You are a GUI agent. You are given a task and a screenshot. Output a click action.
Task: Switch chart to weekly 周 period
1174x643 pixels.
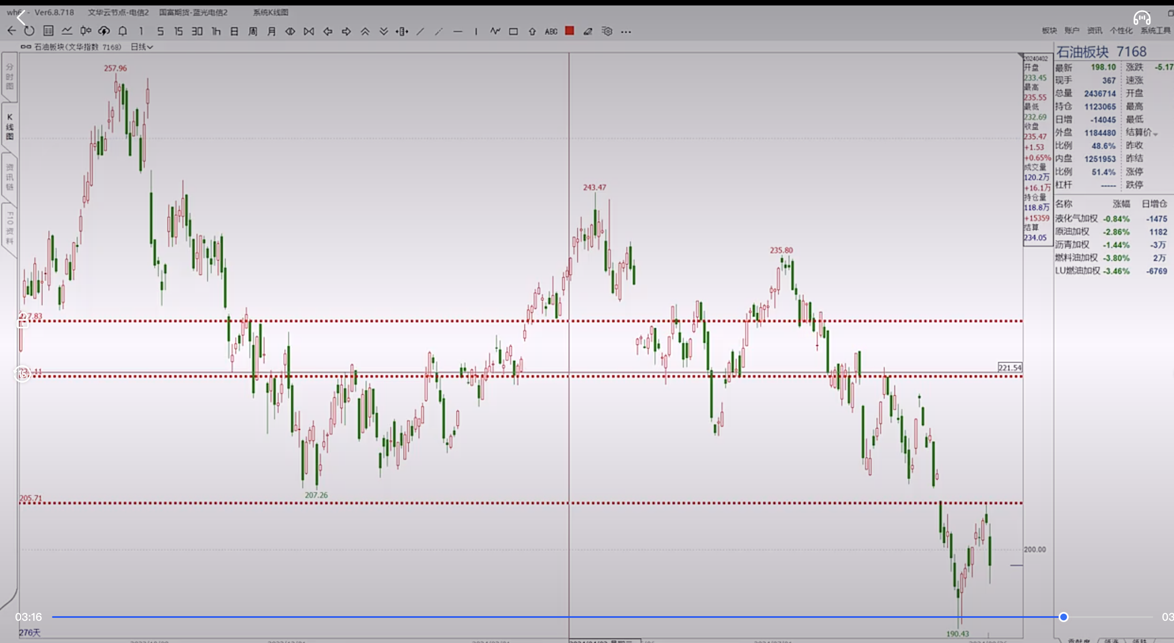click(253, 31)
